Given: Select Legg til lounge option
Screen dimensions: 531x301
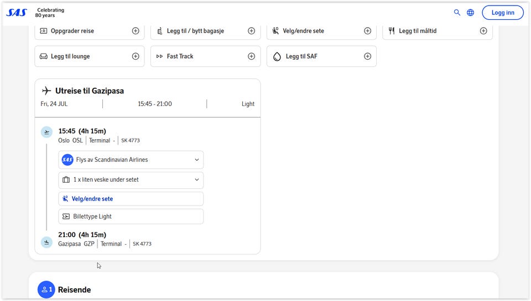Looking at the screenshot, I should 90,56.
